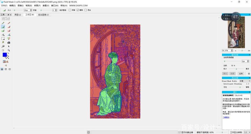
Task: Click the 应用 apply button
Action: [x=241, y=73]
